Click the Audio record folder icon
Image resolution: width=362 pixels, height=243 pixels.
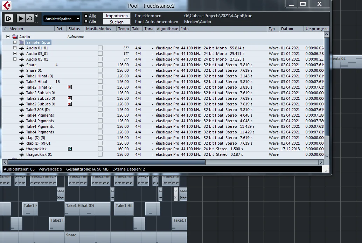[15, 36]
